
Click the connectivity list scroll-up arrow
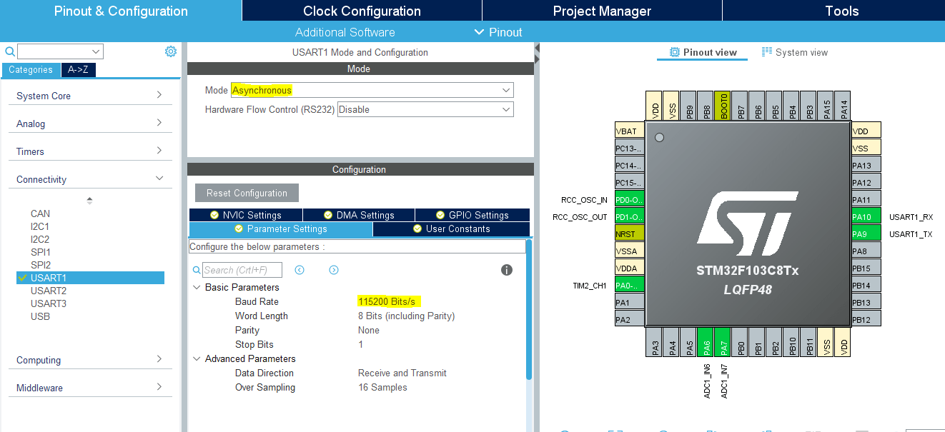(89, 200)
